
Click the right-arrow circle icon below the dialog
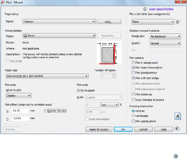[x=176, y=156]
